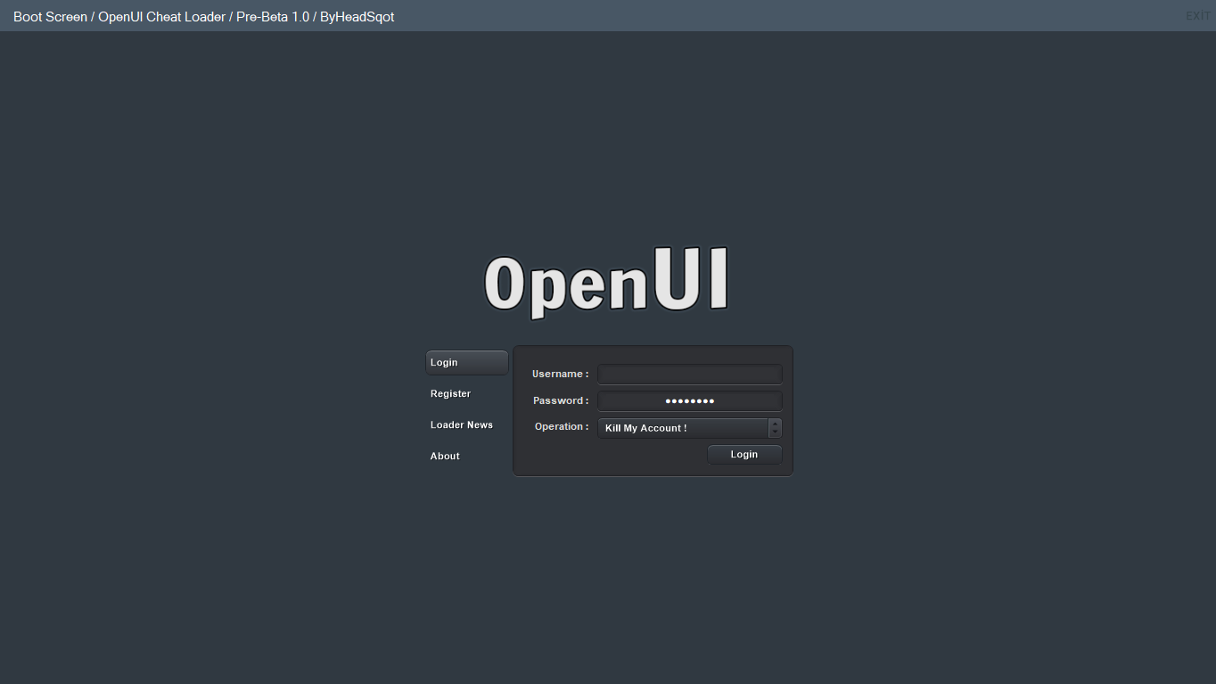Click the 'Password :' label
Screen dimensions: 1216x684
pyautogui.click(x=561, y=401)
